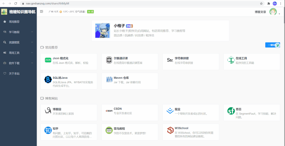The width and height of the screenshot is (285, 146).
Task: Click the user avatar in the header
Action: (273, 12)
